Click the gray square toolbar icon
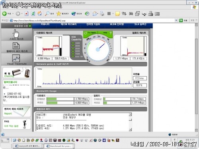This screenshot has height=149, width=199. click(109, 14)
